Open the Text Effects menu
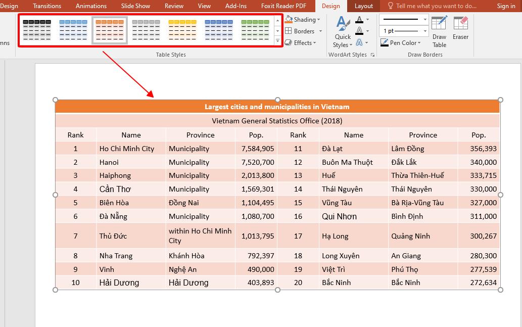Screen dimensions: 522x327 [x=359, y=41]
